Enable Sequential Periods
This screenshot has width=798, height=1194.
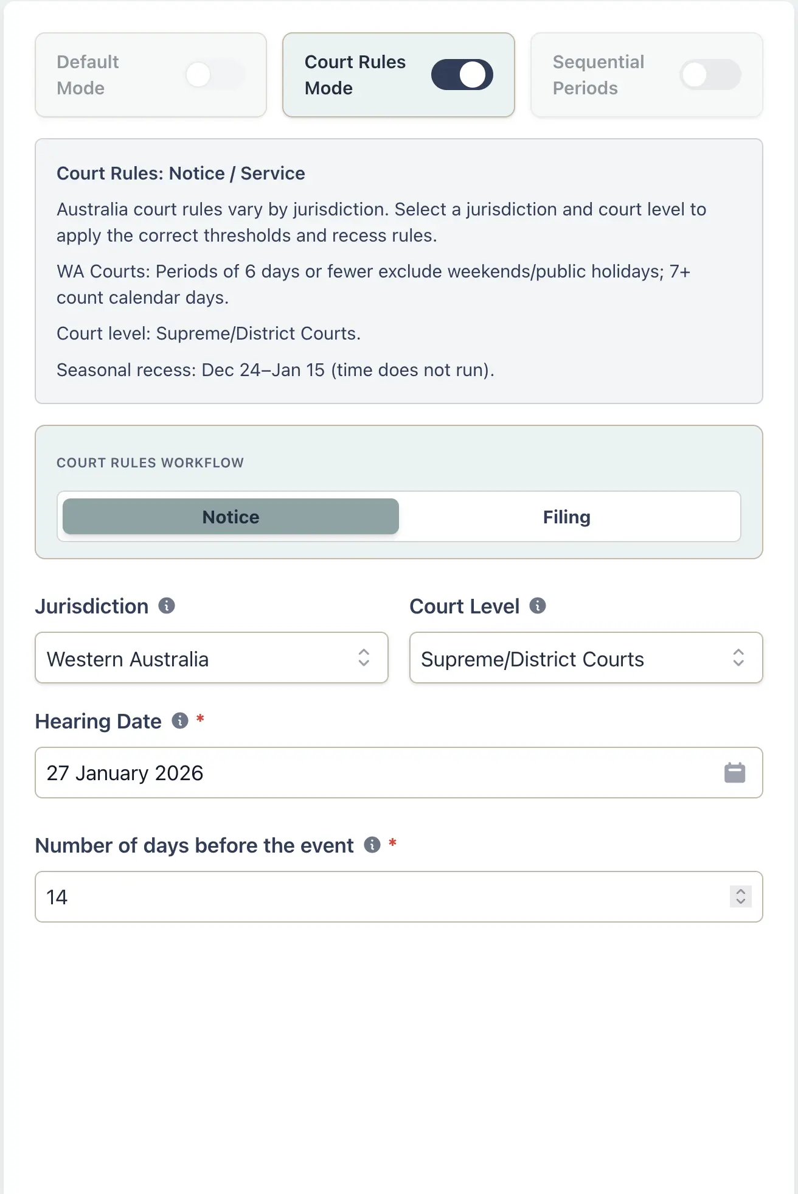710,74
